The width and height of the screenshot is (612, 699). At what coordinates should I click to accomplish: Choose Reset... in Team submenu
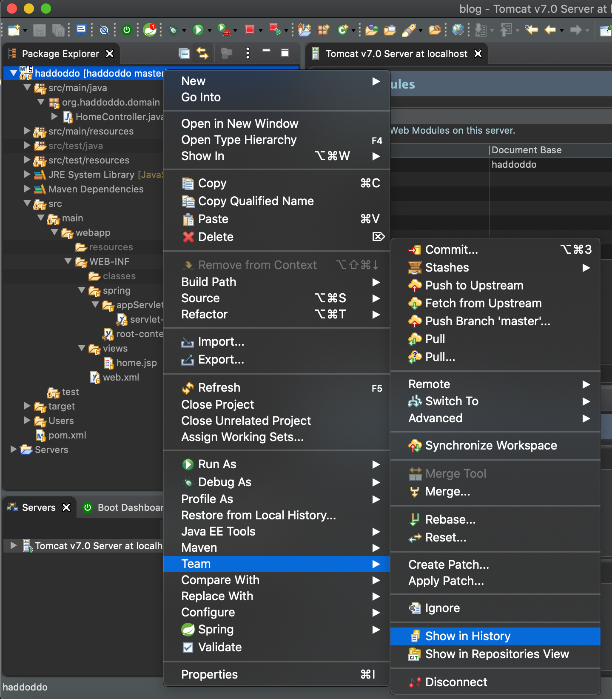click(x=495, y=537)
